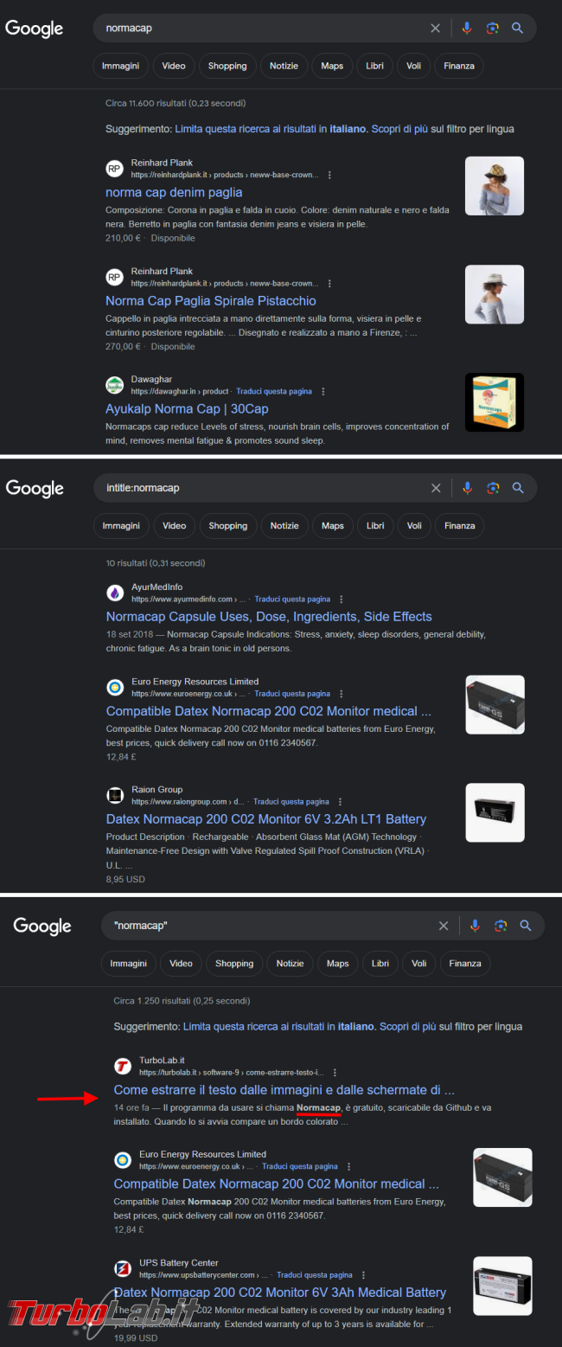Click the TurboLab.it site favicon
The width and height of the screenshot is (562, 1347).
pos(123,1066)
